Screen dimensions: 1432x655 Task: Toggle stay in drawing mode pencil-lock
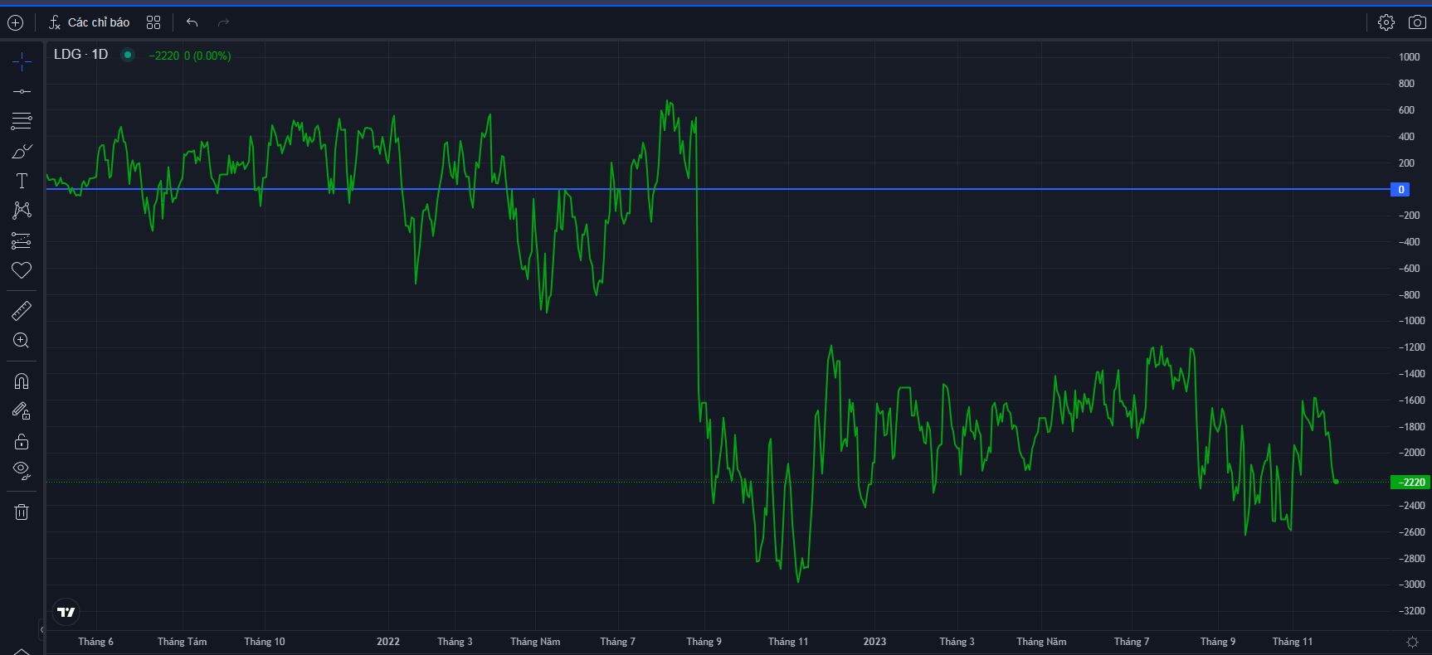pos(22,411)
